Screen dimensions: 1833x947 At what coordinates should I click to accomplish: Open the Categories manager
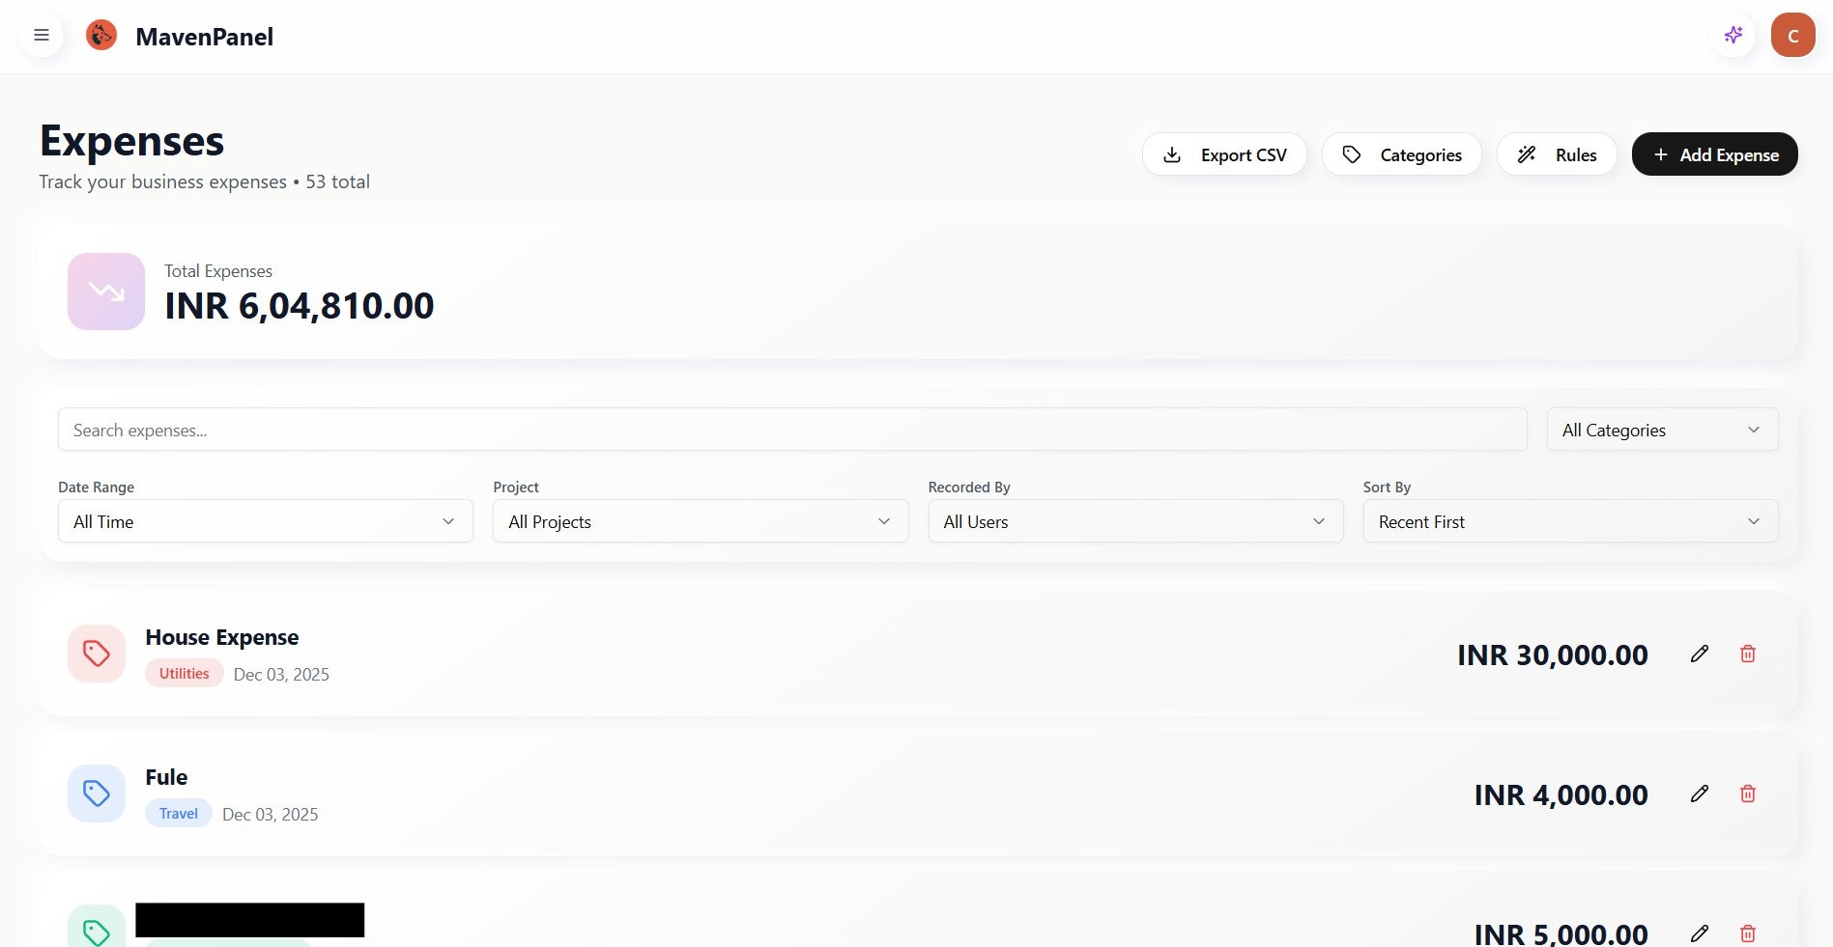click(x=1402, y=154)
